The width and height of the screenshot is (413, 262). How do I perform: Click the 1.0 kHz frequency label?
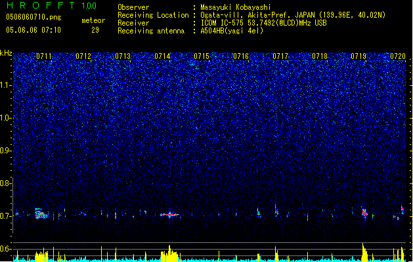[6, 118]
